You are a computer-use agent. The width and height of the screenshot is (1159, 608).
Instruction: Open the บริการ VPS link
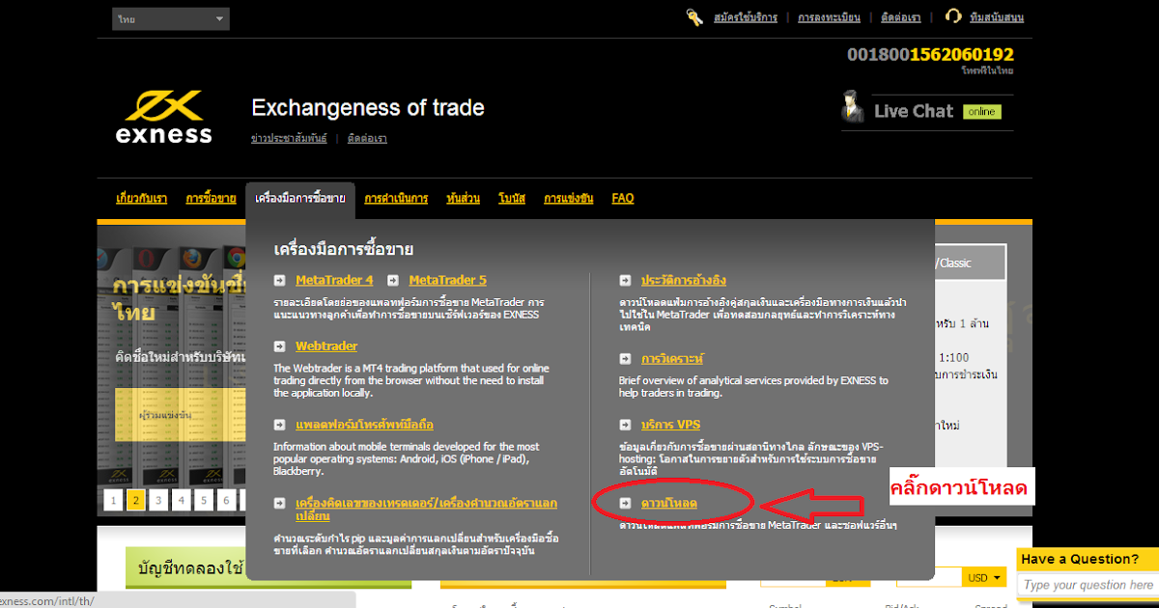pyautogui.click(x=671, y=425)
